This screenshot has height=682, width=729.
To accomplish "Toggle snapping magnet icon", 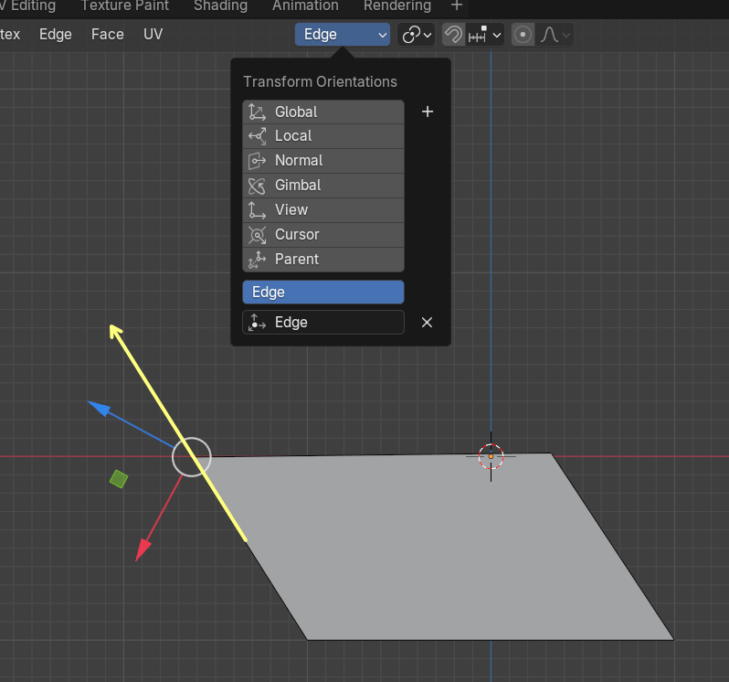I will point(453,35).
